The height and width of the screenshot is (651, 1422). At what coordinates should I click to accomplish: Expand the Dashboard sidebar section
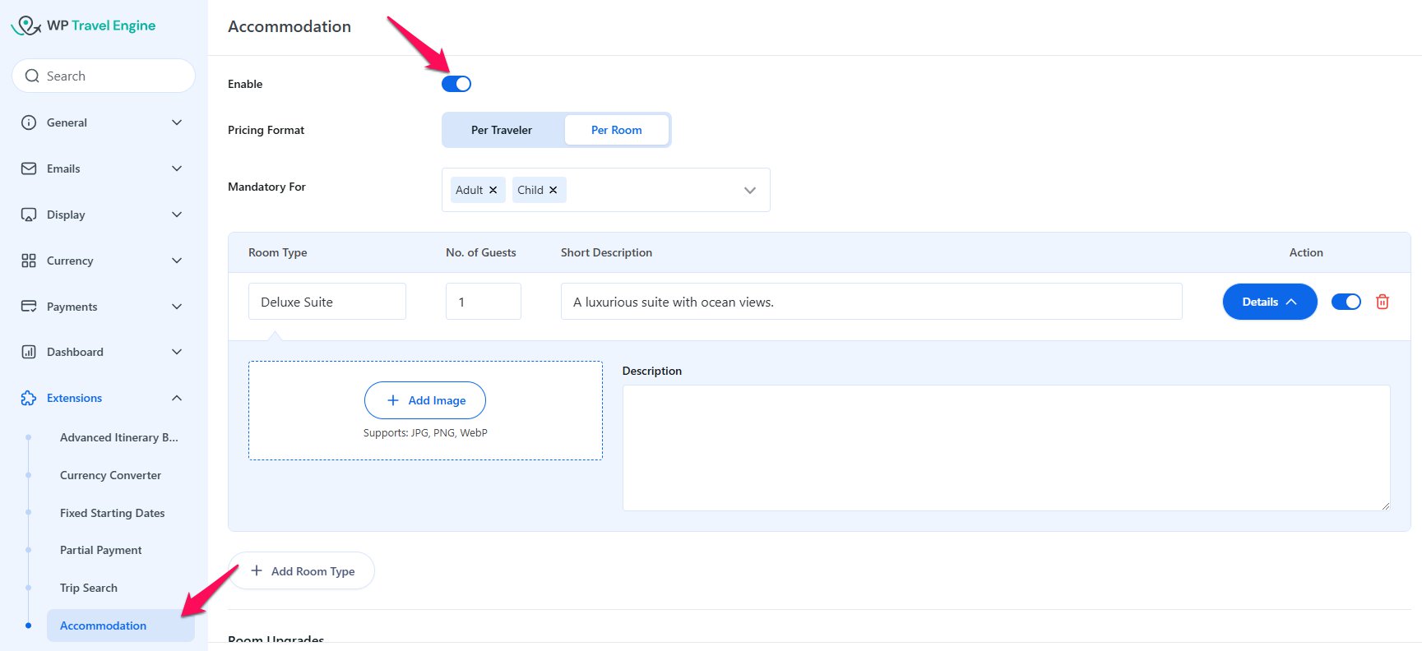177,352
